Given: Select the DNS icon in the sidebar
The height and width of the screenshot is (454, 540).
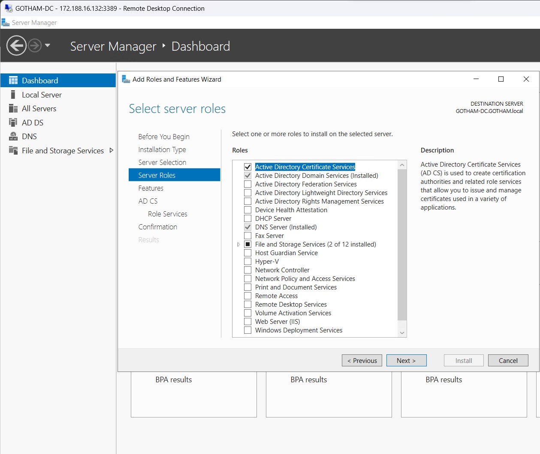Looking at the screenshot, I should [x=14, y=136].
